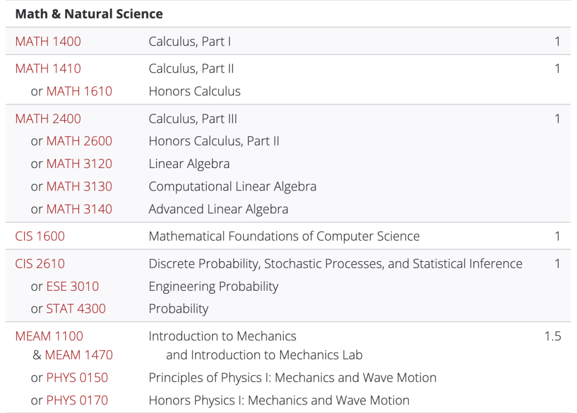Select the MATH 2600 link
The image size is (577, 413).
pyautogui.click(x=79, y=141)
